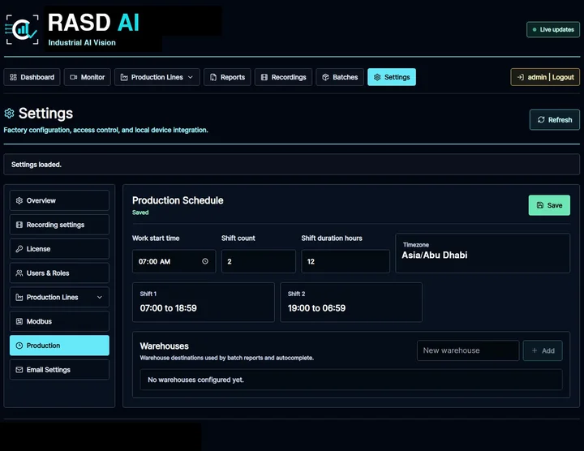
Task: Select the Settings tab
Action: 392,77
